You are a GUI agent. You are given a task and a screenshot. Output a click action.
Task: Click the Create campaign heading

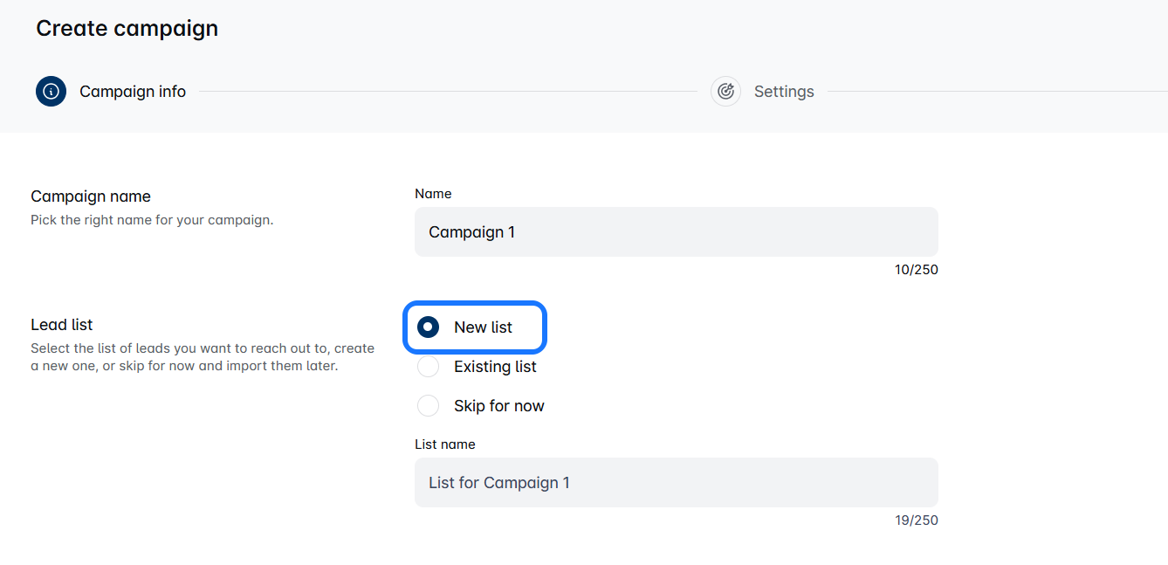(127, 28)
